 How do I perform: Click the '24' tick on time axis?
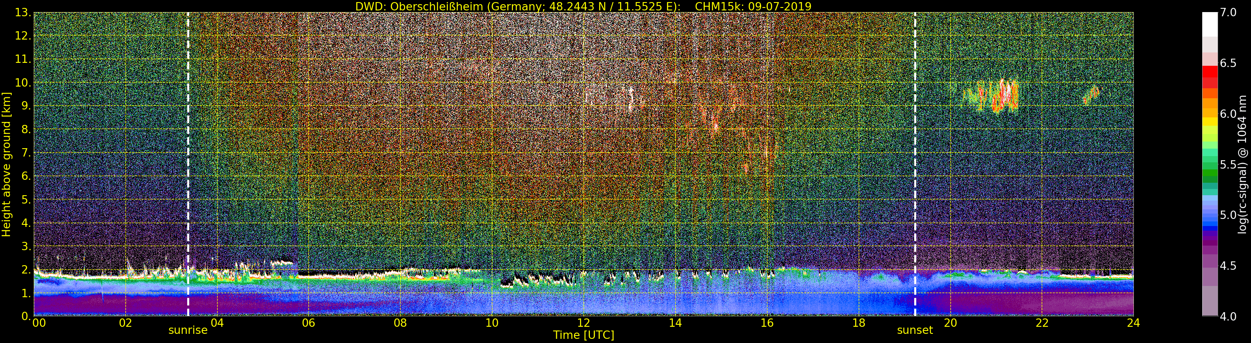(1133, 323)
